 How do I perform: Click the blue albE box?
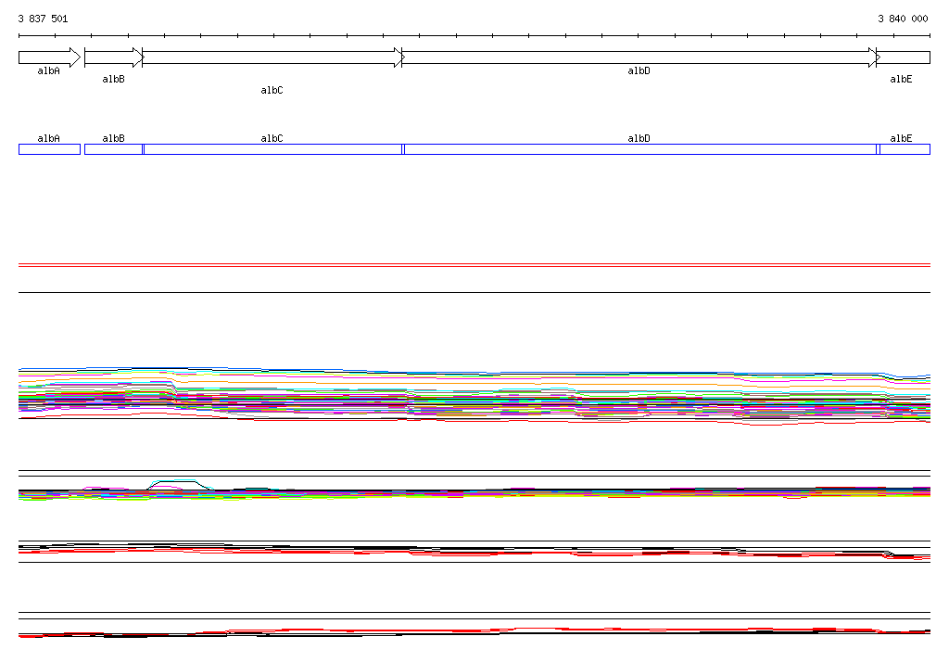pyautogui.click(x=905, y=149)
